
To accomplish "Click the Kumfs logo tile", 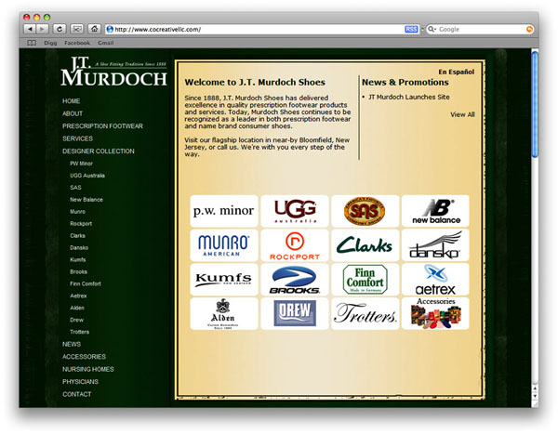I will pyautogui.click(x=224, y=279).
